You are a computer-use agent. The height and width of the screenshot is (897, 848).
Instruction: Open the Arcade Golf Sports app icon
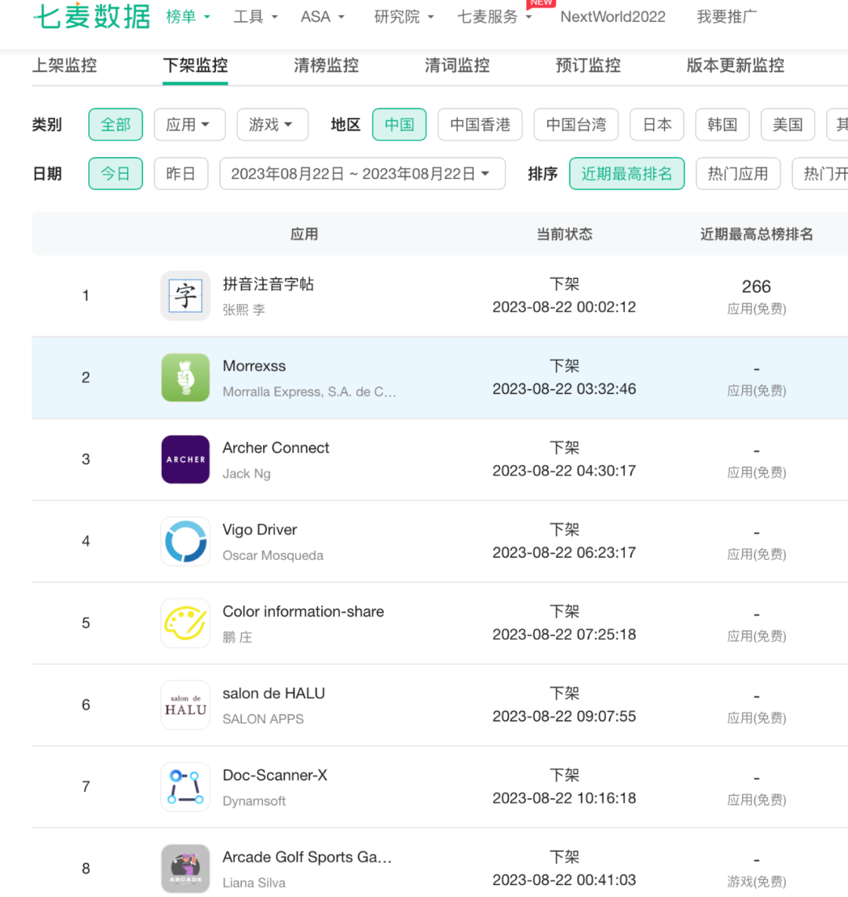185,869
